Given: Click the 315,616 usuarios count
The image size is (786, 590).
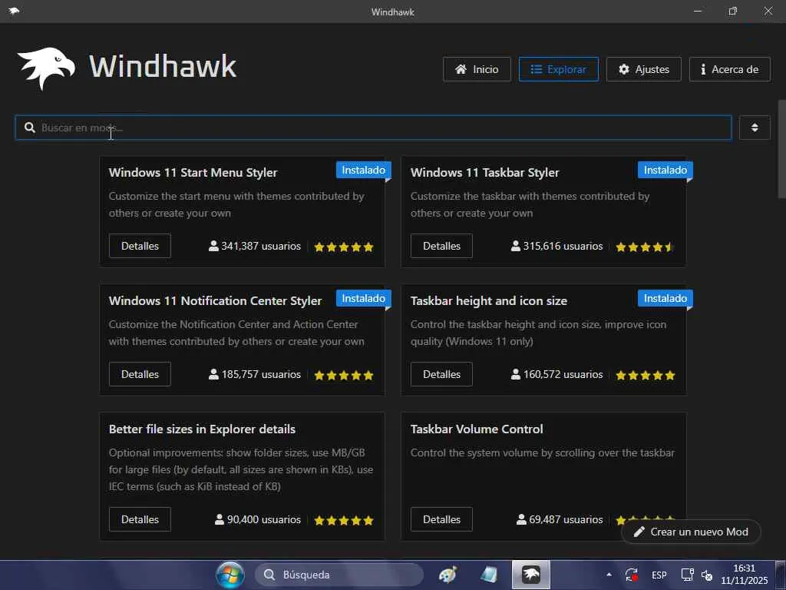Looking at the screenshot, I should coord(557,247).
